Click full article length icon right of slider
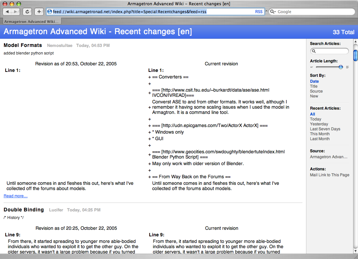358x259 pixels. (347, 67)
